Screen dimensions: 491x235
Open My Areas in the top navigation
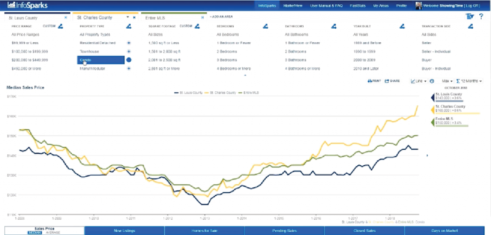(x=381, y=6)
